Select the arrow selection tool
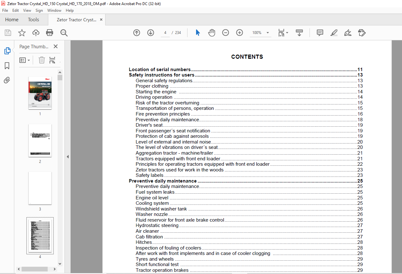The width and height of the screenshot is (402, 274). [x=198, y=33]
